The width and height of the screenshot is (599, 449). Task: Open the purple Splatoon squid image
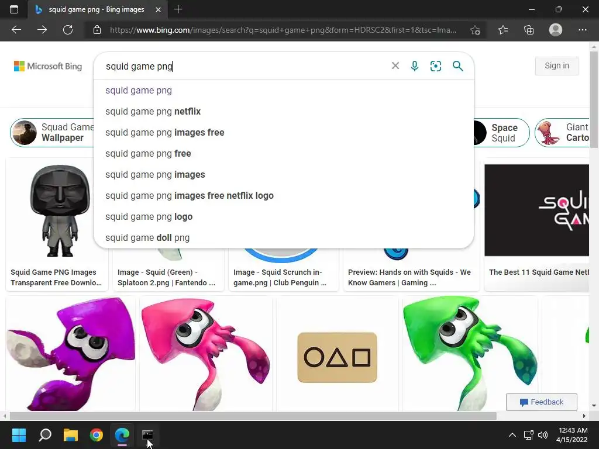(x=71, y=354)
